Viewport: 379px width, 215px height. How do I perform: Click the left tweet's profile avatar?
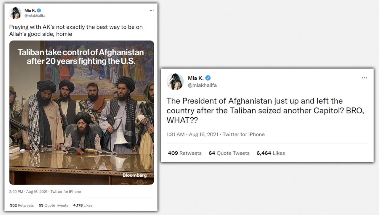[15, 13]
